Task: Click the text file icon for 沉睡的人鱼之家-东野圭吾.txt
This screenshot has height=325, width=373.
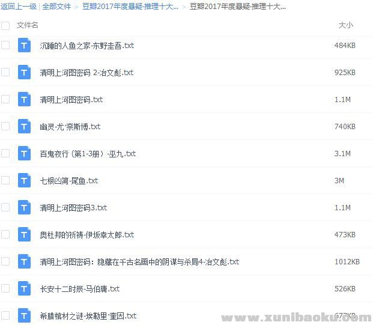Action: 24,46
